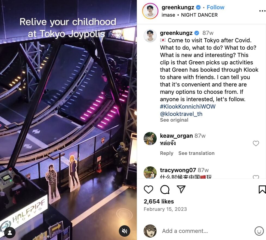The height and width of the screenshot is (240, 266).
Task: Open the #KlookKonnichiWOW hashtag
Action: coord(188,107)
